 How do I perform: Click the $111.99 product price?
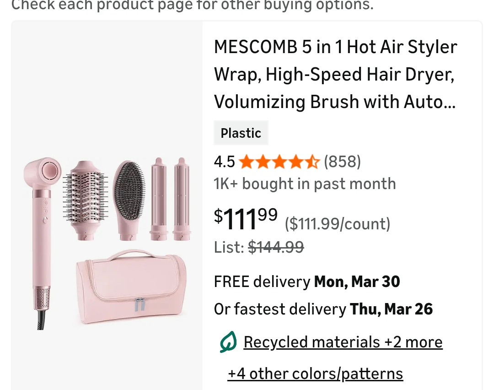(x=246, y=219)
